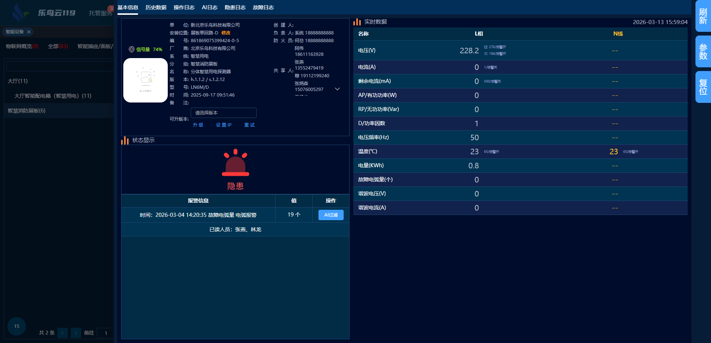Screen dimensions: 711x343
Task: Open the 故障日志 tab
Action: click(263, 7)
